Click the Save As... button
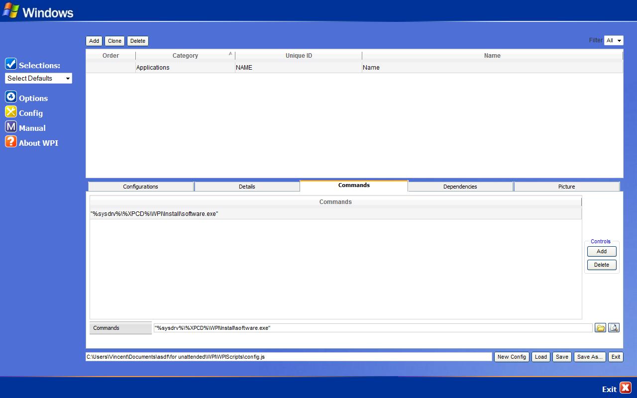The width and height of the screenshot is (637, 398). [590, 357]
